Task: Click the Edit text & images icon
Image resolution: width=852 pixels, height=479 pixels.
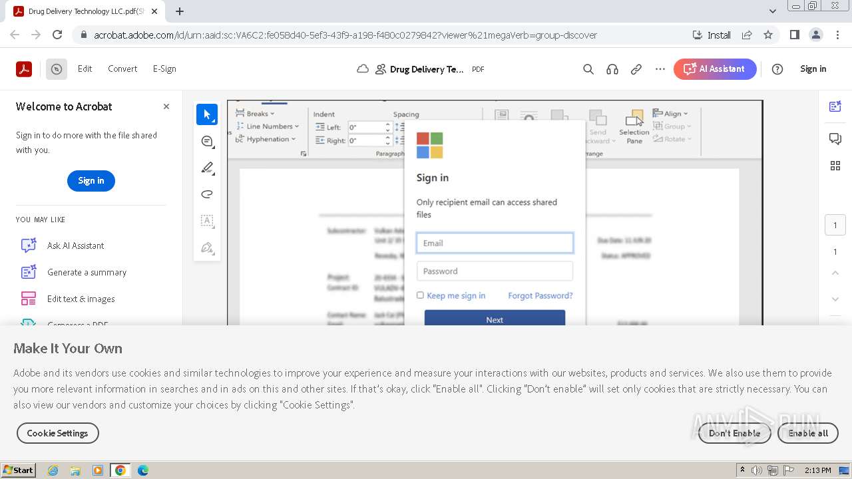Action: [x=29, y=299]
